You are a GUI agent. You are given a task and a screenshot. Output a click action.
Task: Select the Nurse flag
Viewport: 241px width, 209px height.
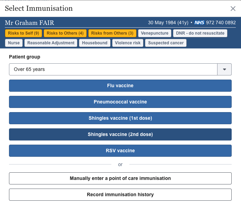tap(14, 43)
